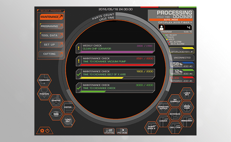Viewport: 231px width, 142px height.
Task: Open the Robot Open IF icon
Action: coord(152,128)
